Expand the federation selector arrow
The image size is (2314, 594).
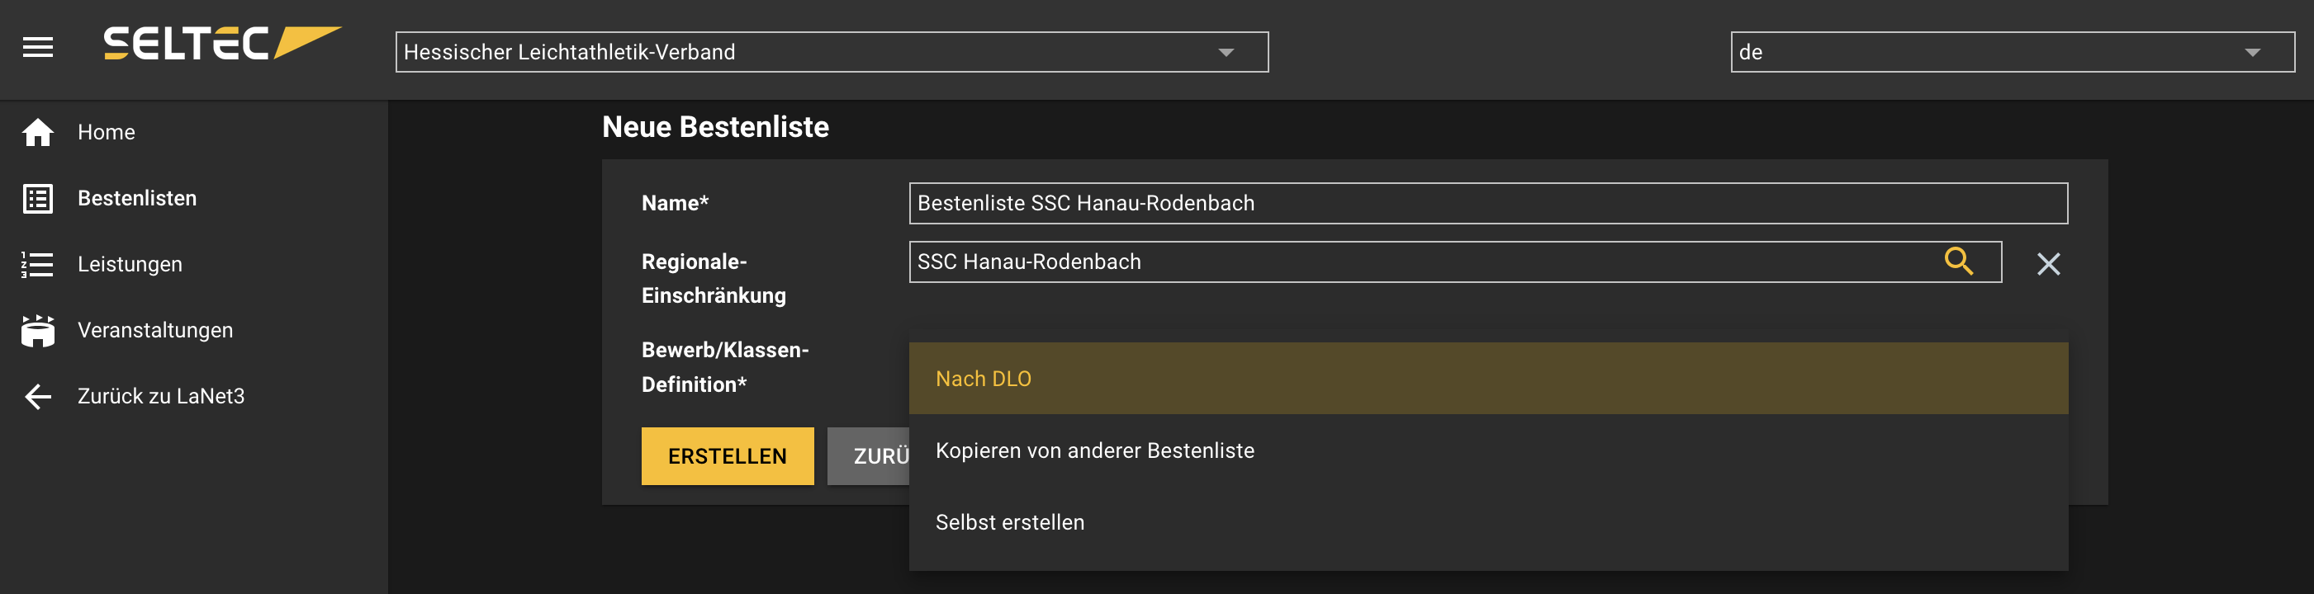(1226, 52)
